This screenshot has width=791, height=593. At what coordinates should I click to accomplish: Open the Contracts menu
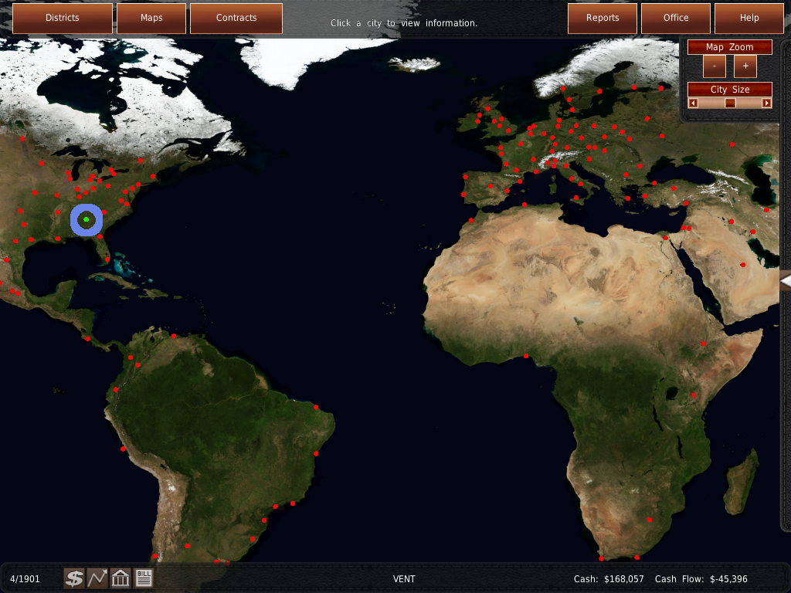click(x=236, y=18)
